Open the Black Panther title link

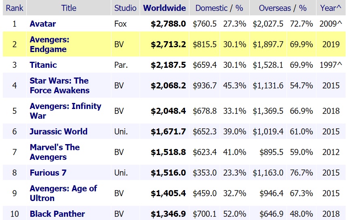57,214
